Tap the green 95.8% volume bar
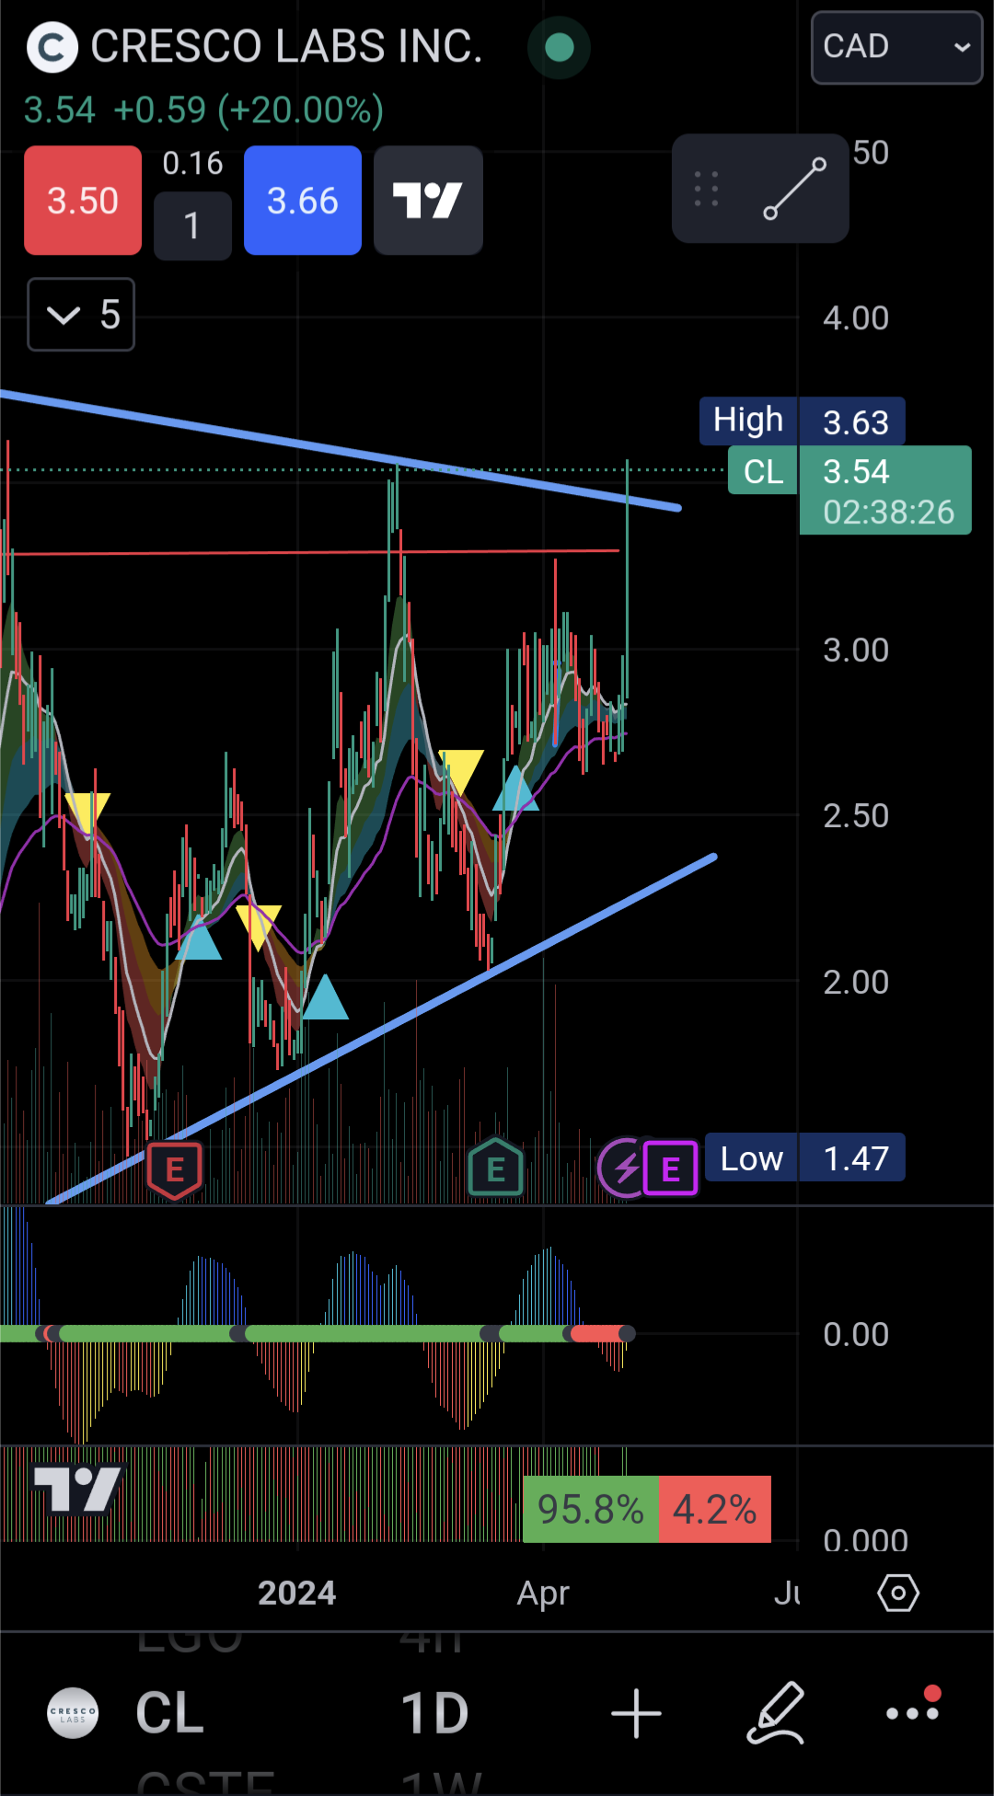The width and height of the screenshot is (994, 1796). (590, 1509)
